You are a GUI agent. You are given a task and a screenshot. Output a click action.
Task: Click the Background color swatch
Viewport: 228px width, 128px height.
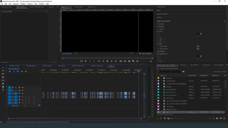[x=198, y=56]
